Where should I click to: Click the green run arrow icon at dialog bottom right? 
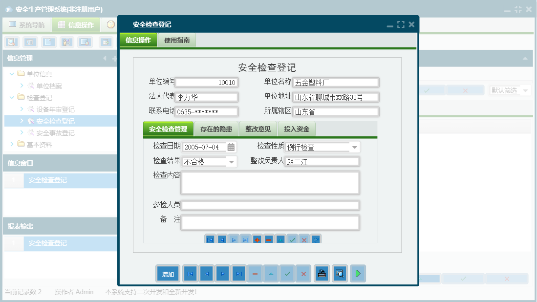coord(358,273)
